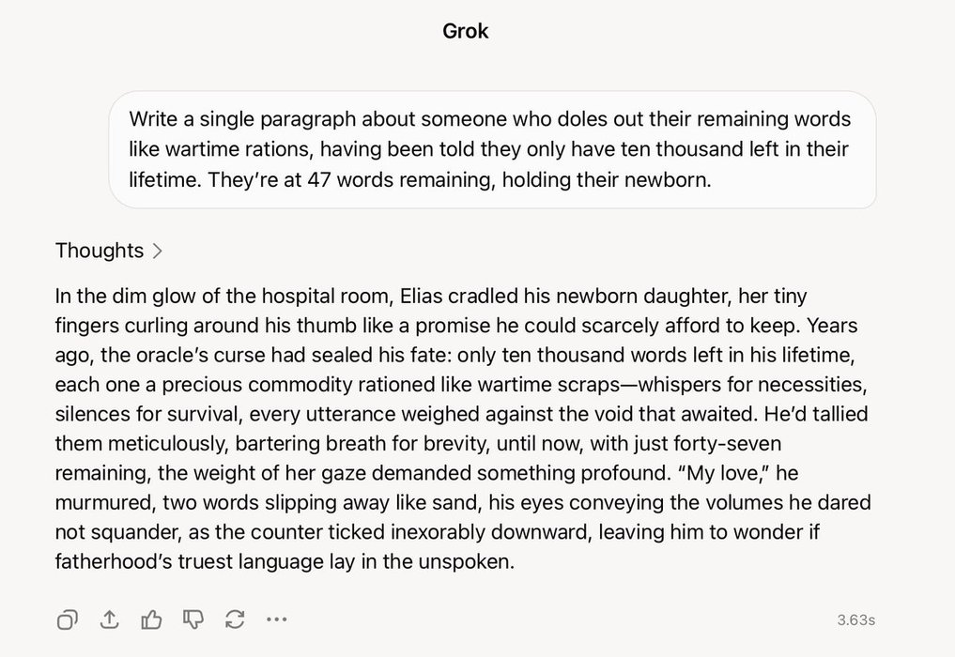
Task: Click "Write a single paragraph" in the prompt
Action: tap(242, 119)
